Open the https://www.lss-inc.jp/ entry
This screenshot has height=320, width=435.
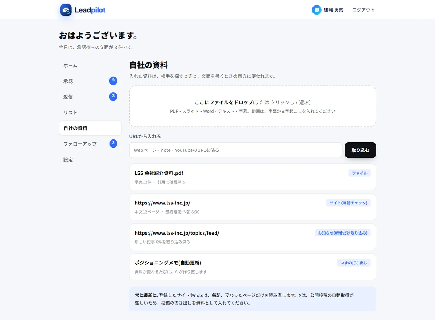point(253,207)
